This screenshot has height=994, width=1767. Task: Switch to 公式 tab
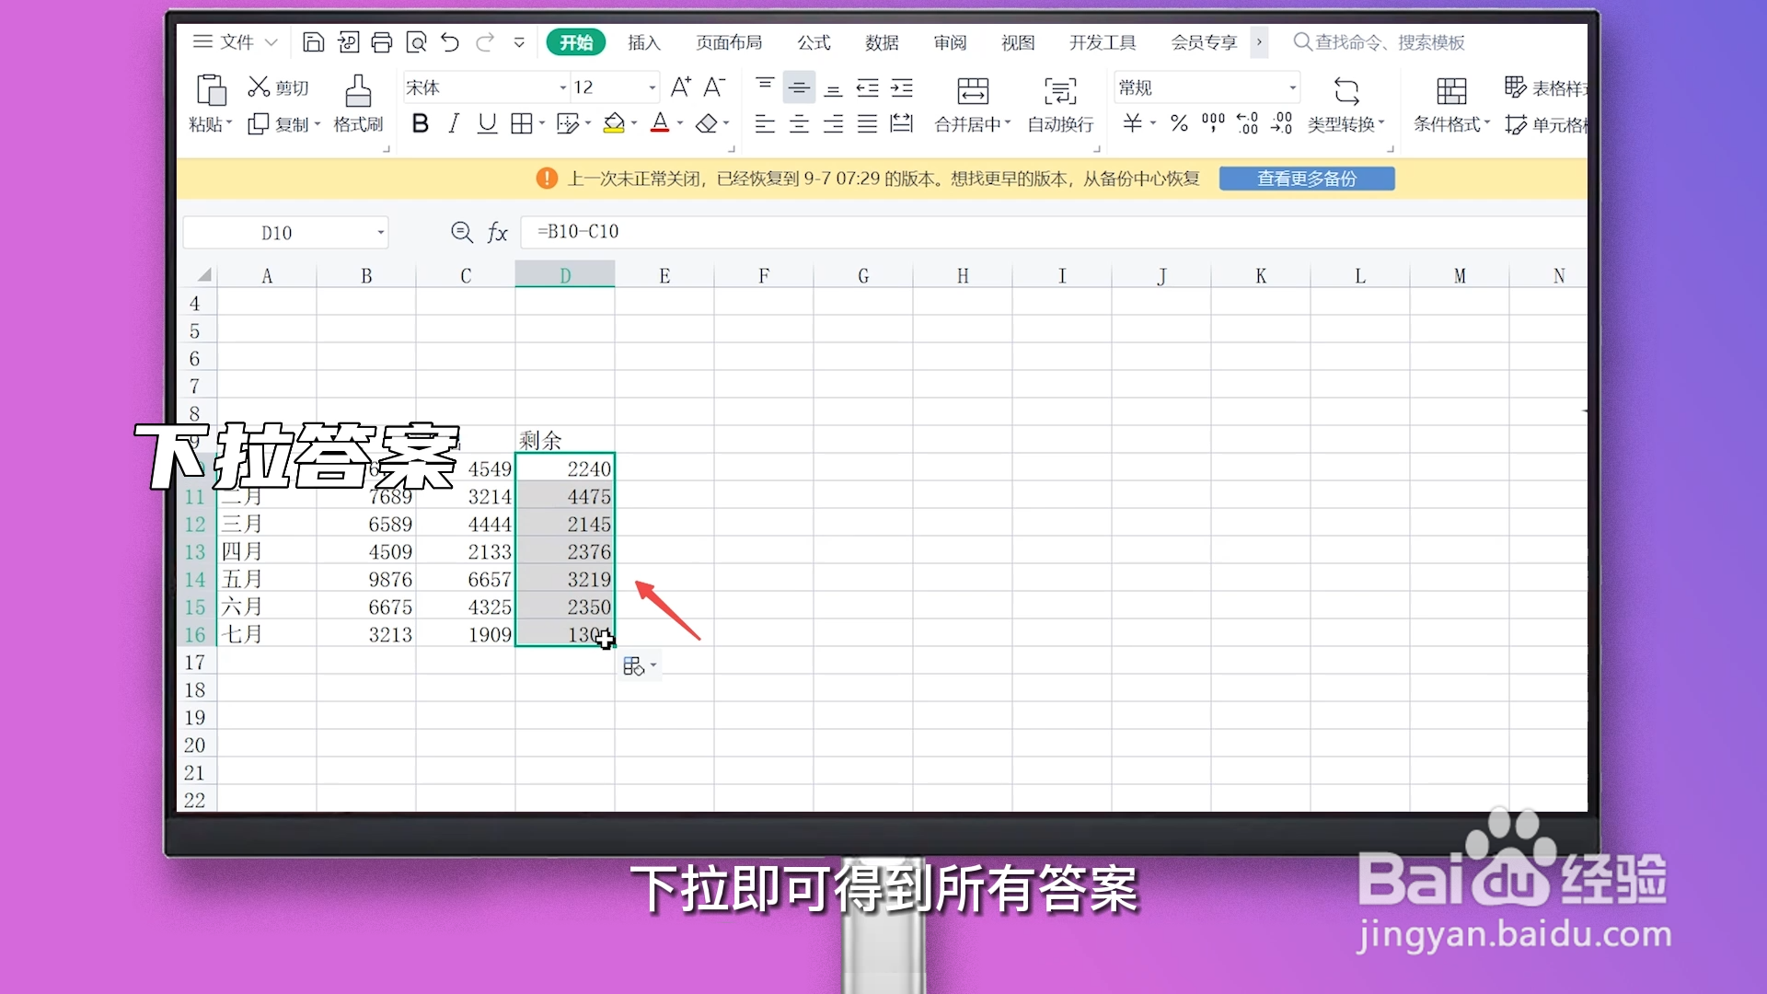tap(814, 42)
